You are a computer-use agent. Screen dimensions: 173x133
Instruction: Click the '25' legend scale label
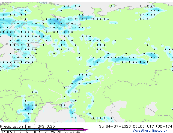click(53, 132)
